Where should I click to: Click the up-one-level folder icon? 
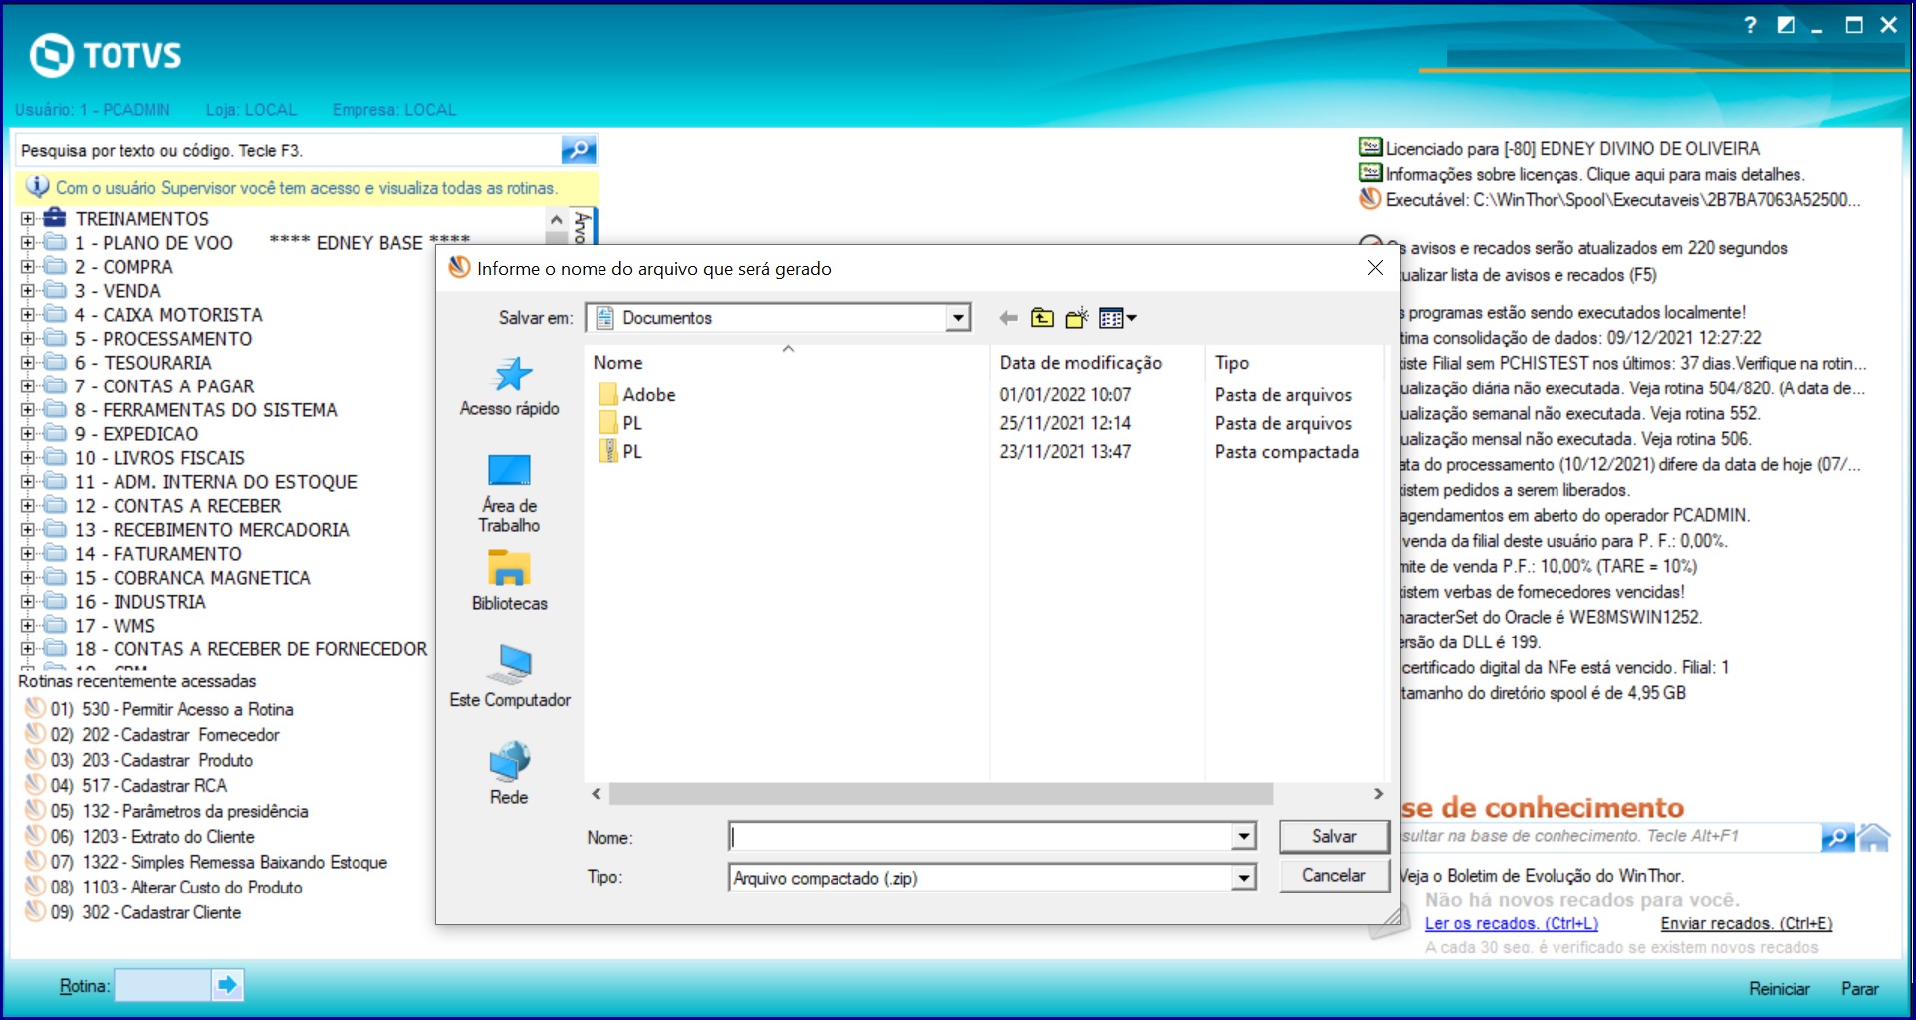1042,318
